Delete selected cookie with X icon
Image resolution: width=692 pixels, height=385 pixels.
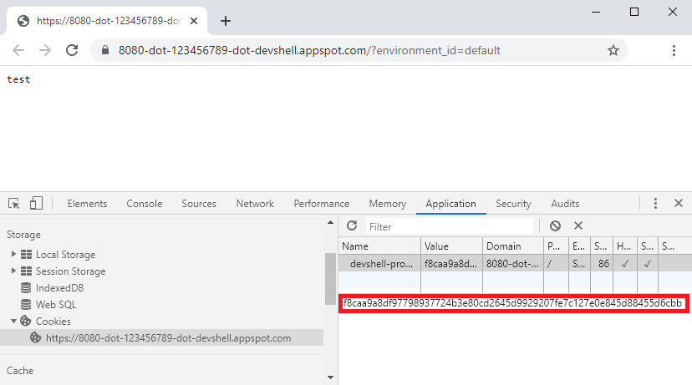point(578,226)
